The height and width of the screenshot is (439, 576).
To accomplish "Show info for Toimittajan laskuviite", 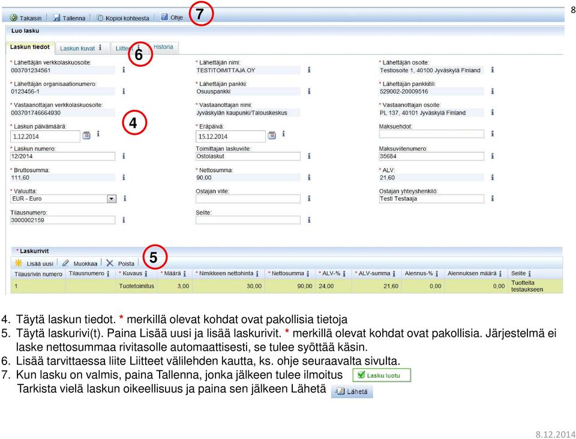I will 309,156.
